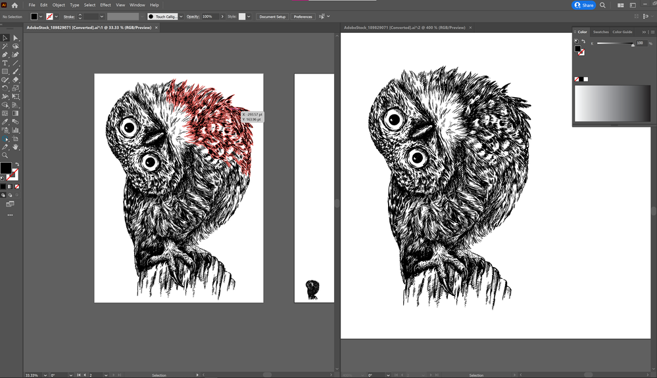Screen dimensions: 657x378
Task: Pick the Magic Wand tool
Action: [x=5, y=47]
